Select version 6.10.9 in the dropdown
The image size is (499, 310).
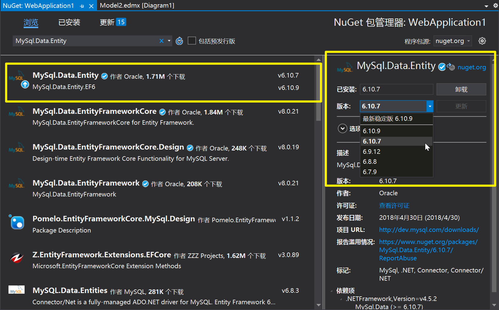[396, 131]
